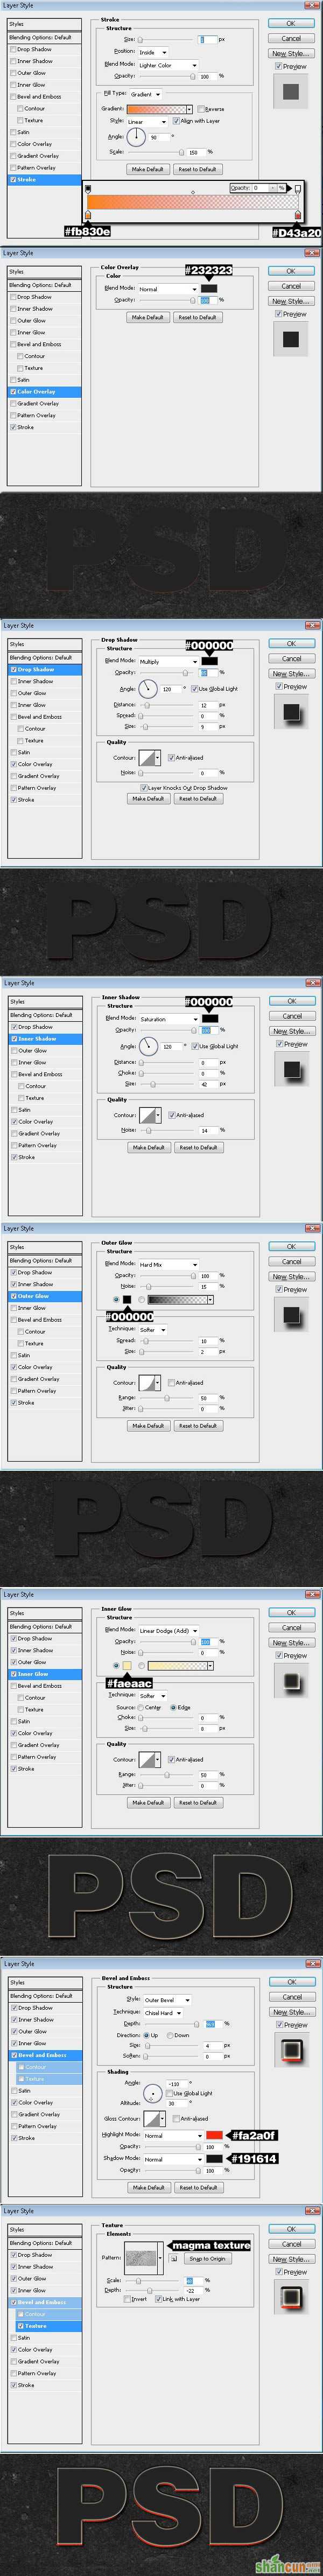Open the red Highlight Mode color swatch
Screen dimensions: 323x2576
point(213,2135)
